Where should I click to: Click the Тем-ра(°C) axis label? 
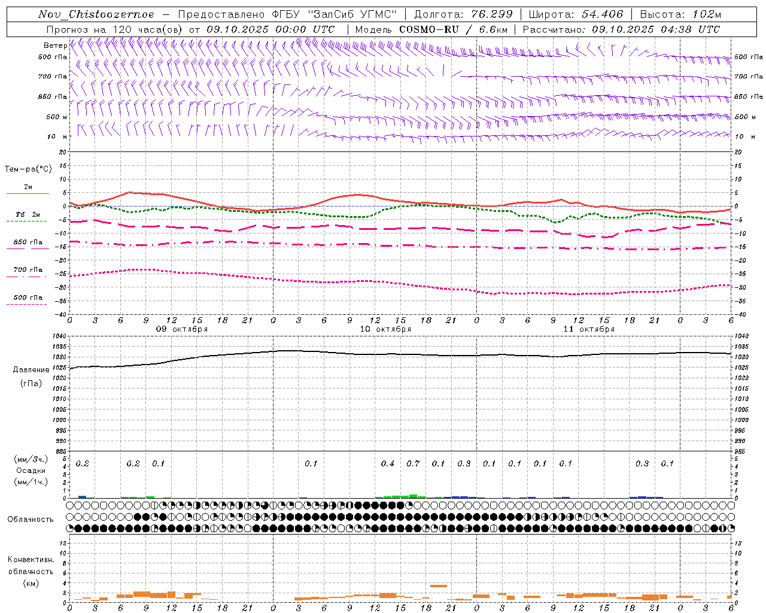(x=28, y=169)
